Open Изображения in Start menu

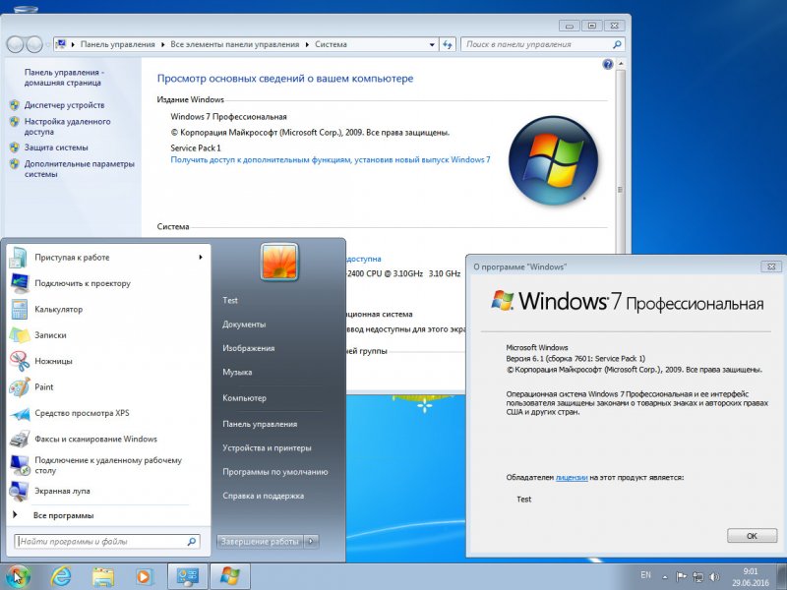(x=249, y=348)
